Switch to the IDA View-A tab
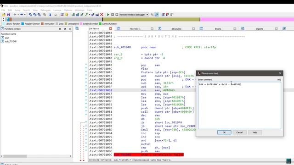Viewport: 294px width, 165px height. (94, 29)
